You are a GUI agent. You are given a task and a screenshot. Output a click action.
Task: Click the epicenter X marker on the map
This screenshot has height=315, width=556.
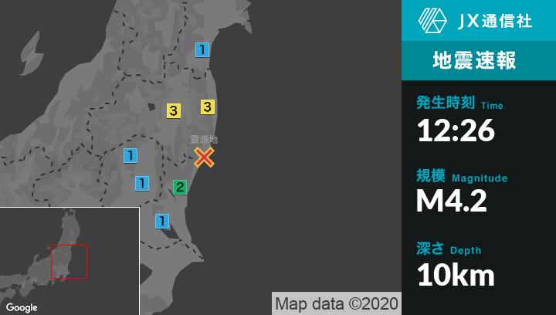click(204, 157)
